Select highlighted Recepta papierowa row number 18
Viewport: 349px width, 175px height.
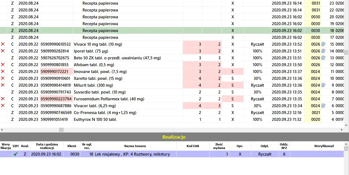click(172, 30)
